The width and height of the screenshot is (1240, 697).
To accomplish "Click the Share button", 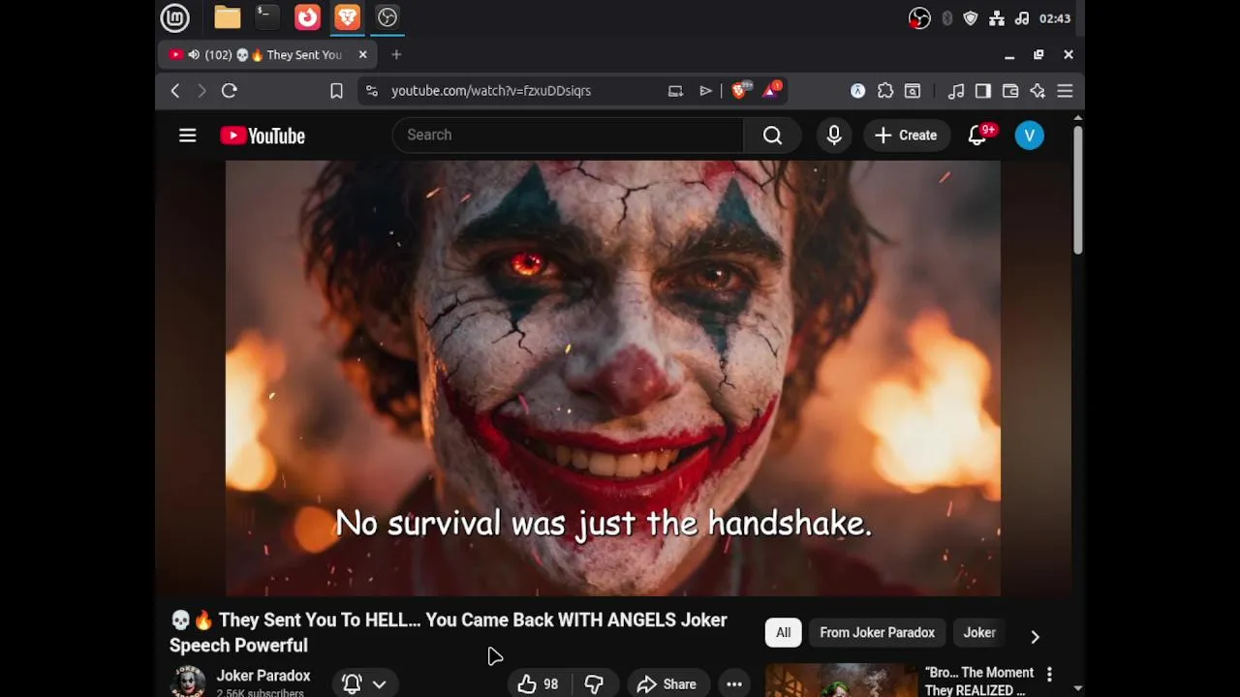I will click(x=666, y=684).
